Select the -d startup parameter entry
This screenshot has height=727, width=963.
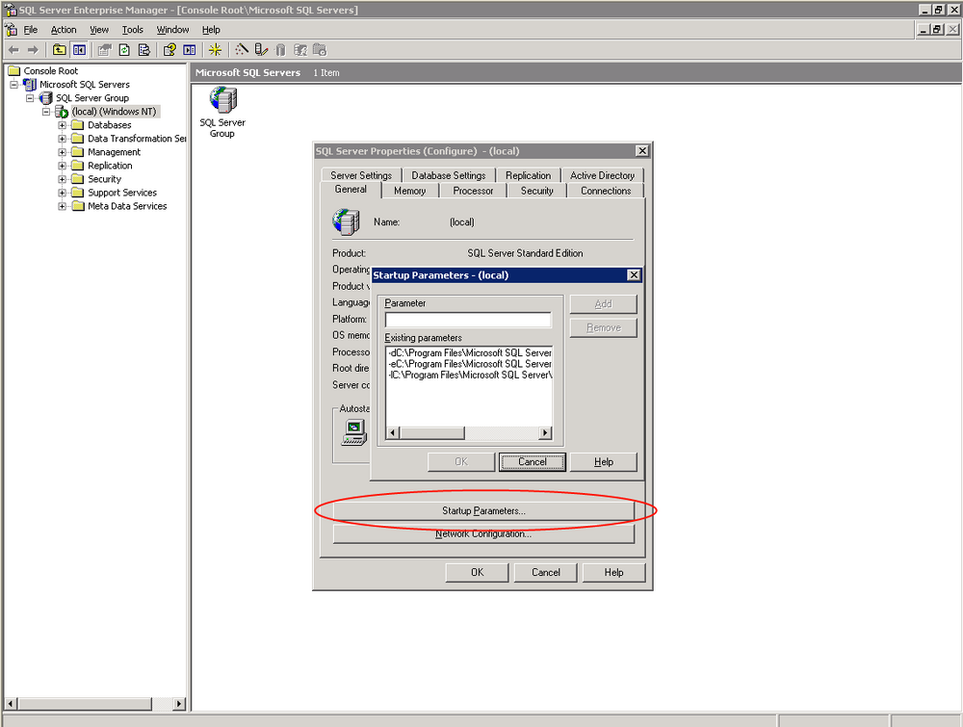click(470, 353)
